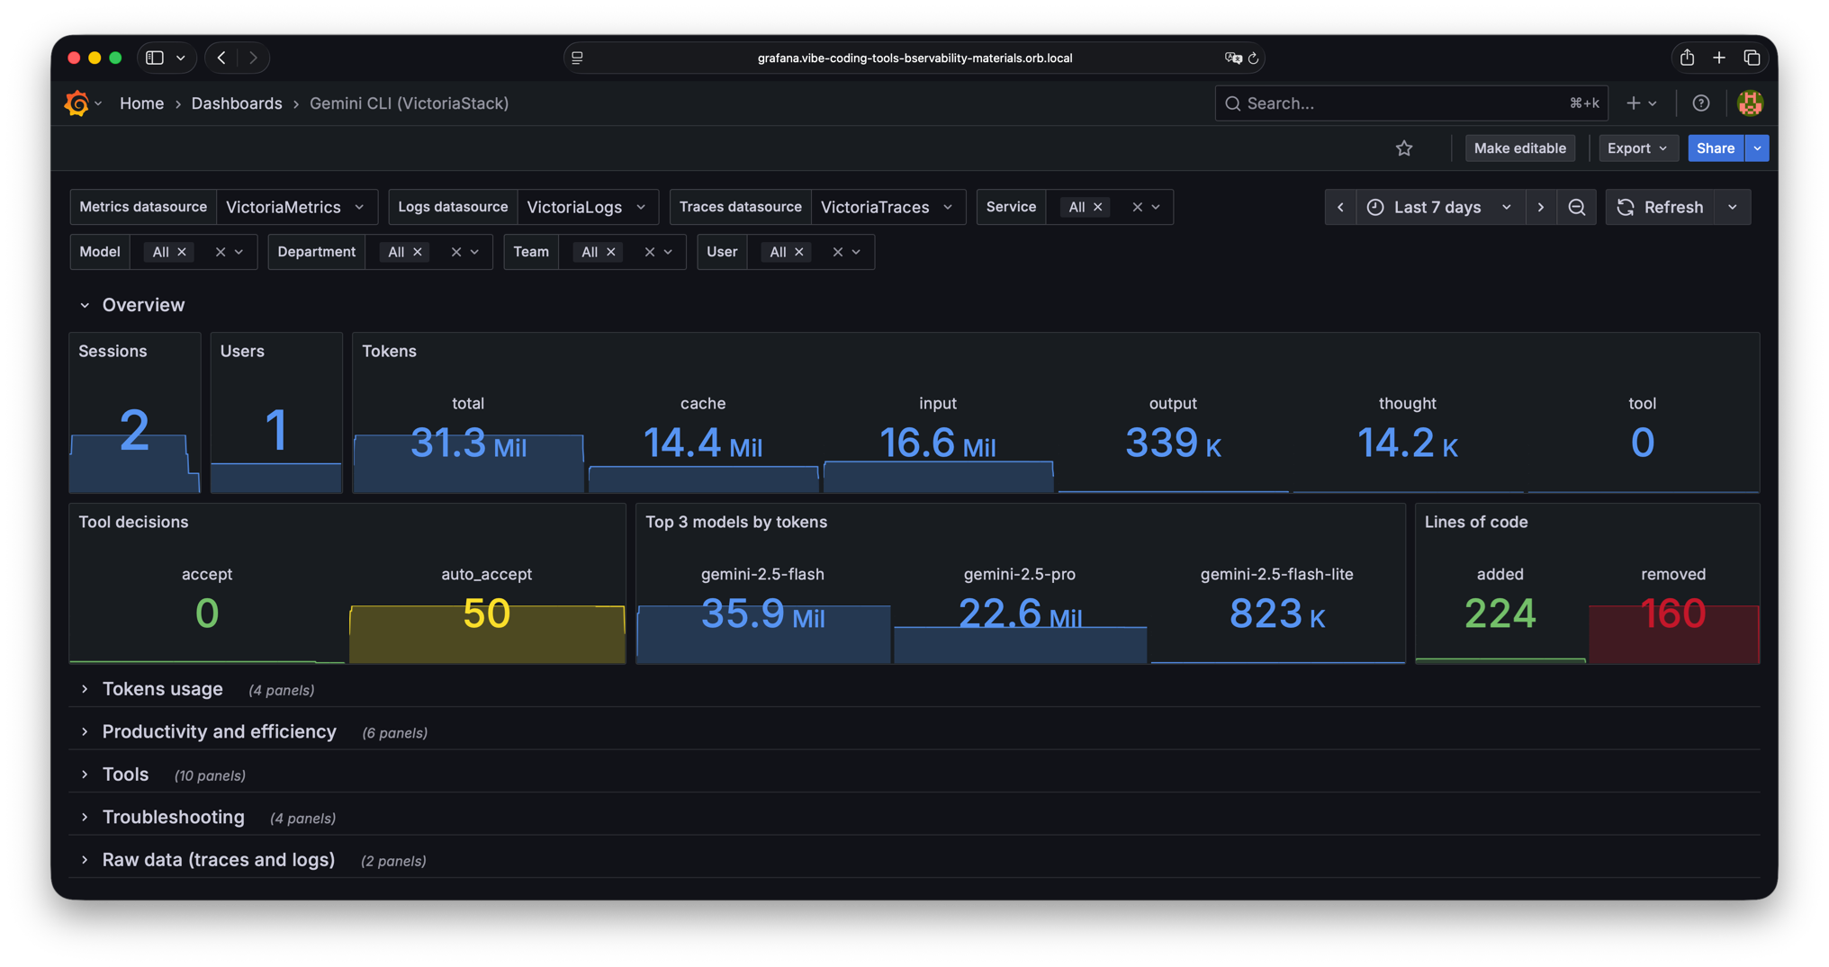Image resolution: width=1829 pixels, height=967 pixels.
Task: Click the Grafana logo icon
Action: pos(77,103)
